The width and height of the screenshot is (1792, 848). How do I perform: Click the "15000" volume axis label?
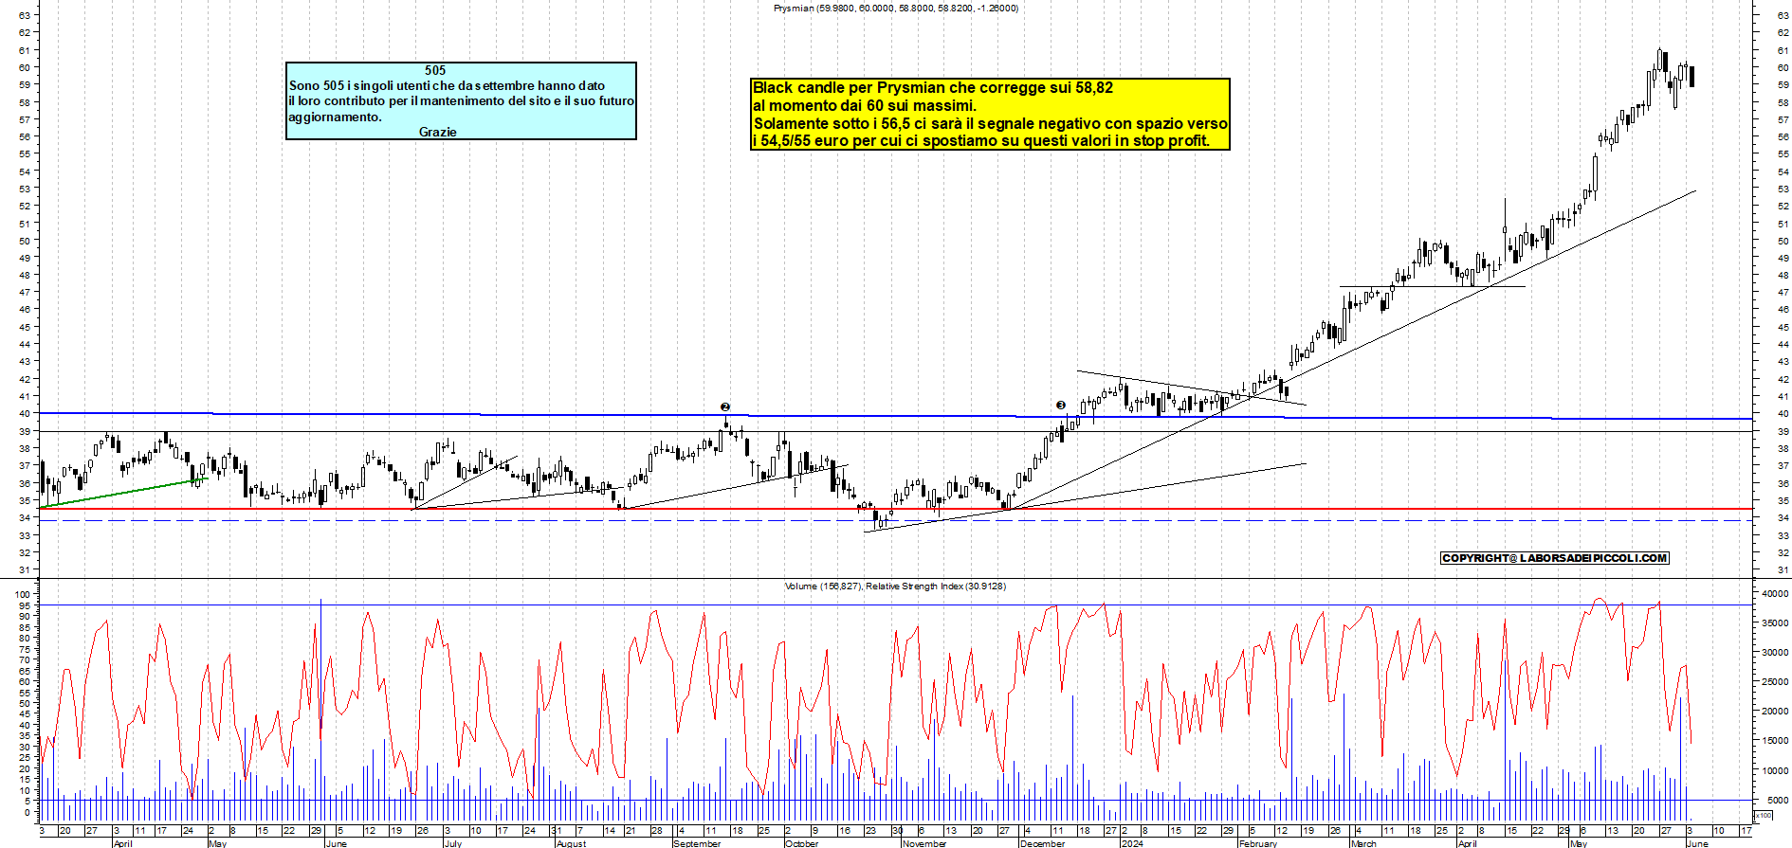1774,742
